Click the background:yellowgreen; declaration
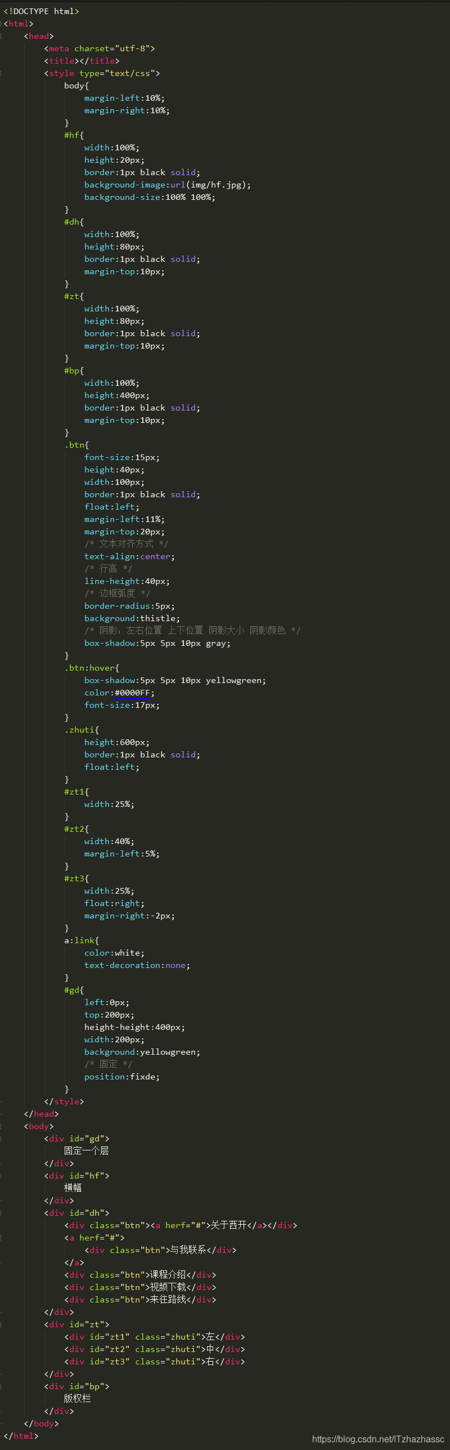This screenshot has height=1450, width=450. point(142,1052)
